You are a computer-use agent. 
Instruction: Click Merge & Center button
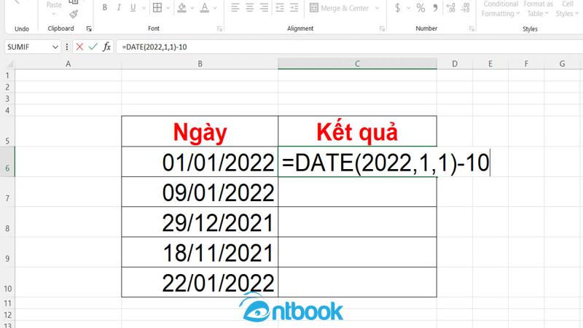pyautogui.click(x=339, y=8)
